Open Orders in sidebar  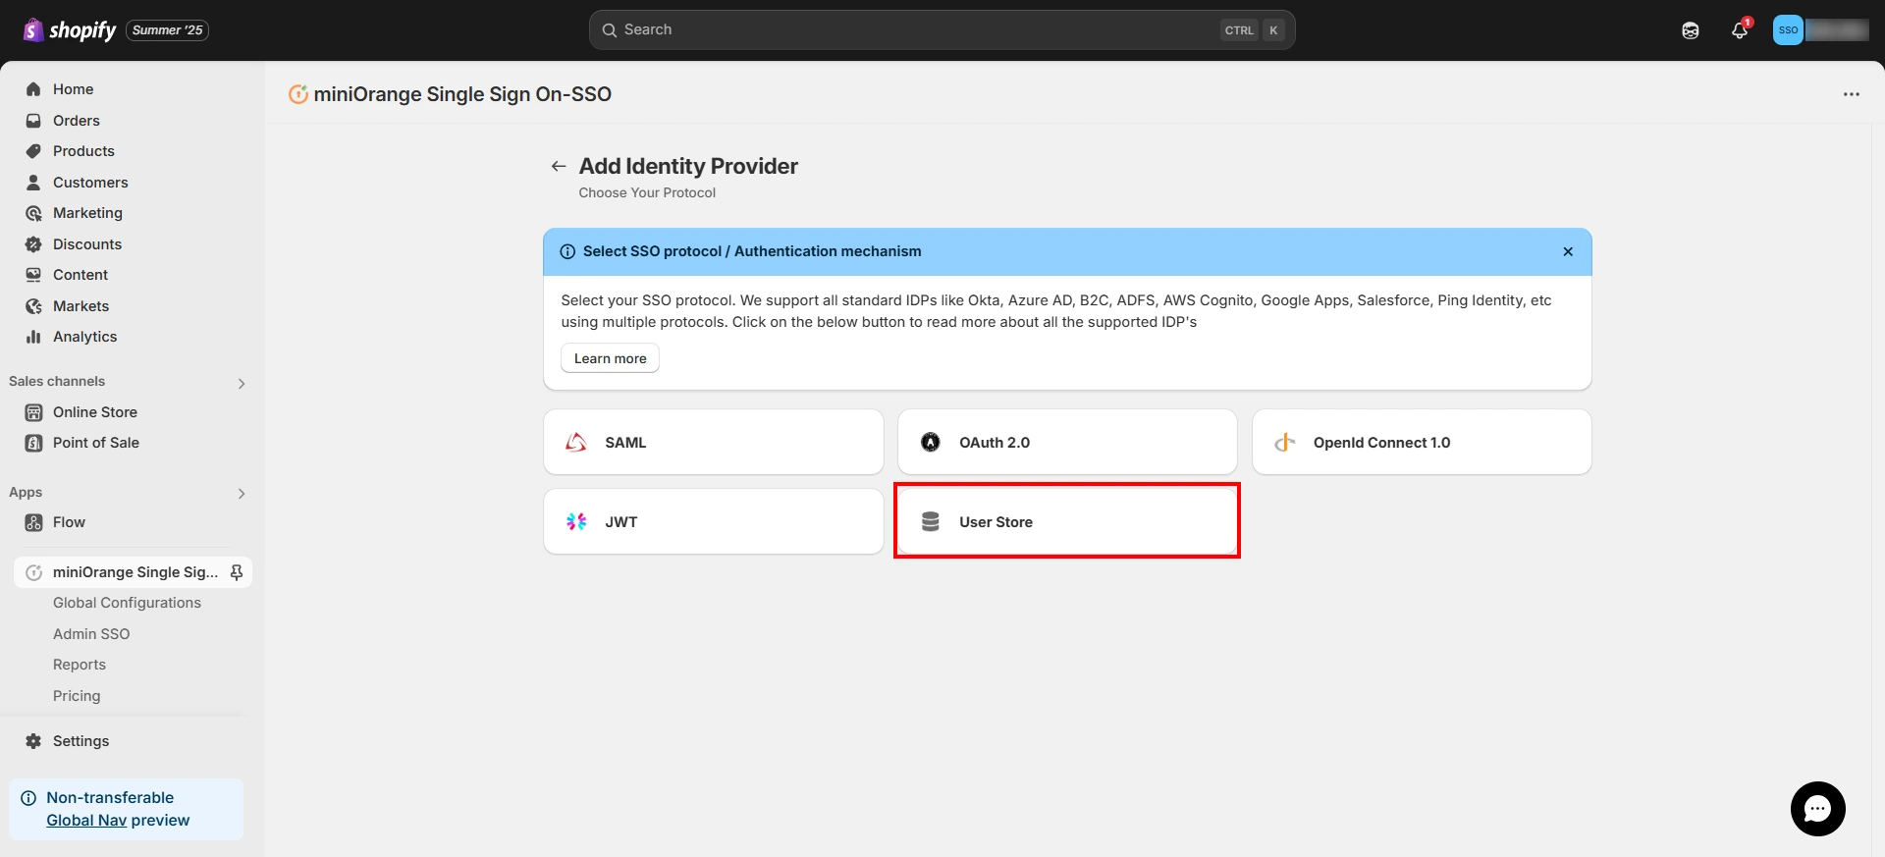77,121
